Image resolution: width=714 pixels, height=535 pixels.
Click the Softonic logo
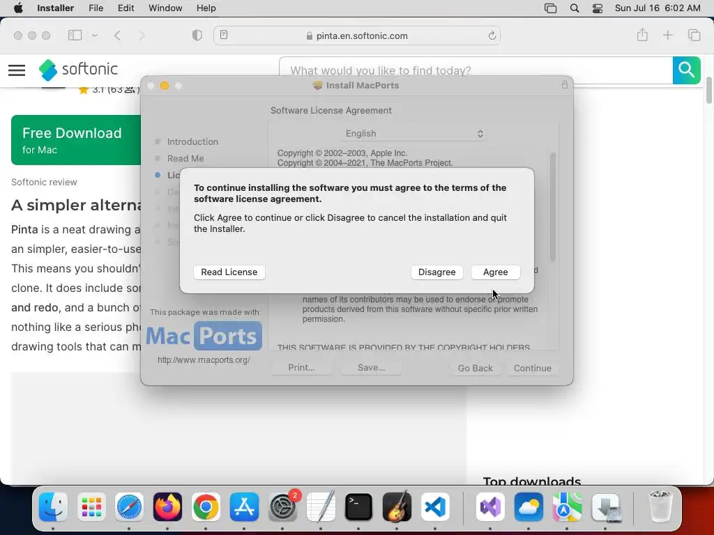point(78,70)
